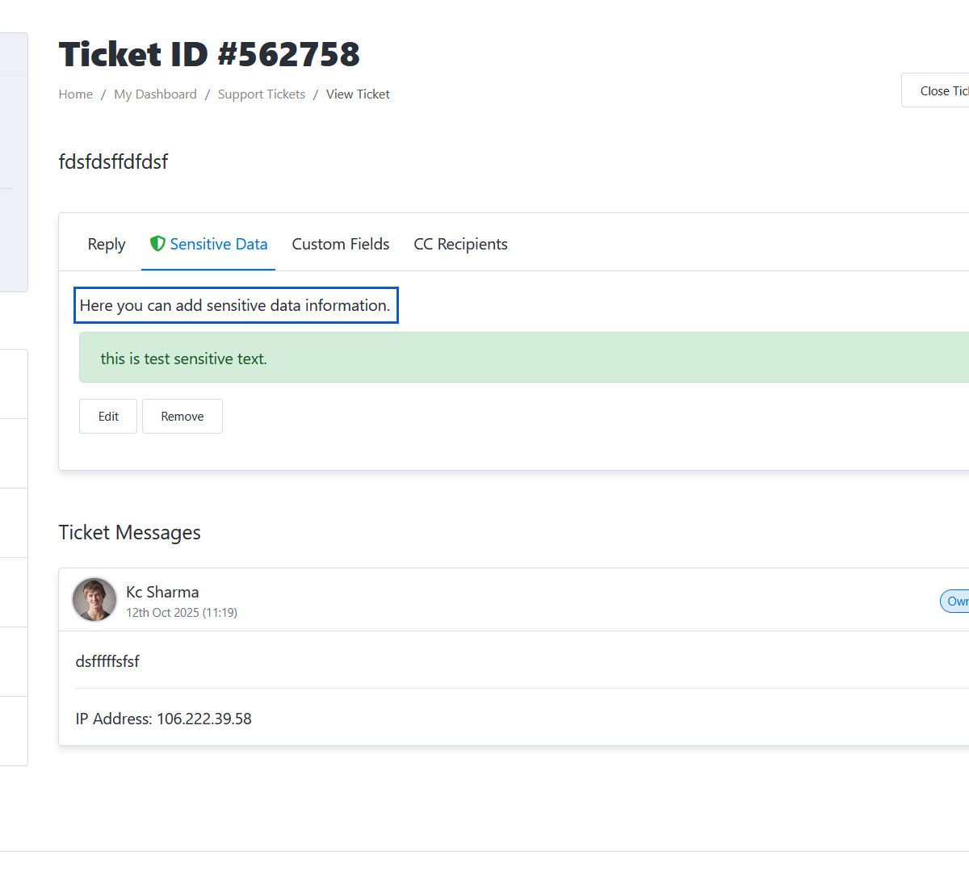Click the Sensitive Data tab label
Screen dimensions: 969x872
(219, 244)
